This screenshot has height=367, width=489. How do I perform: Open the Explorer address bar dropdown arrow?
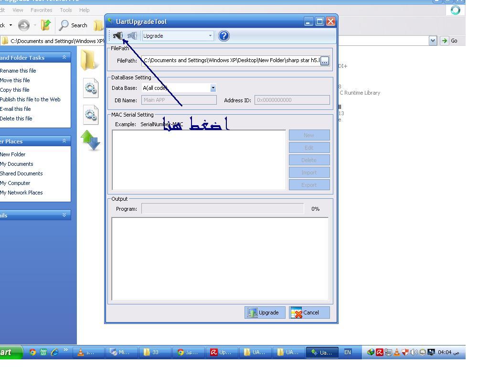[x=433, y=41]
